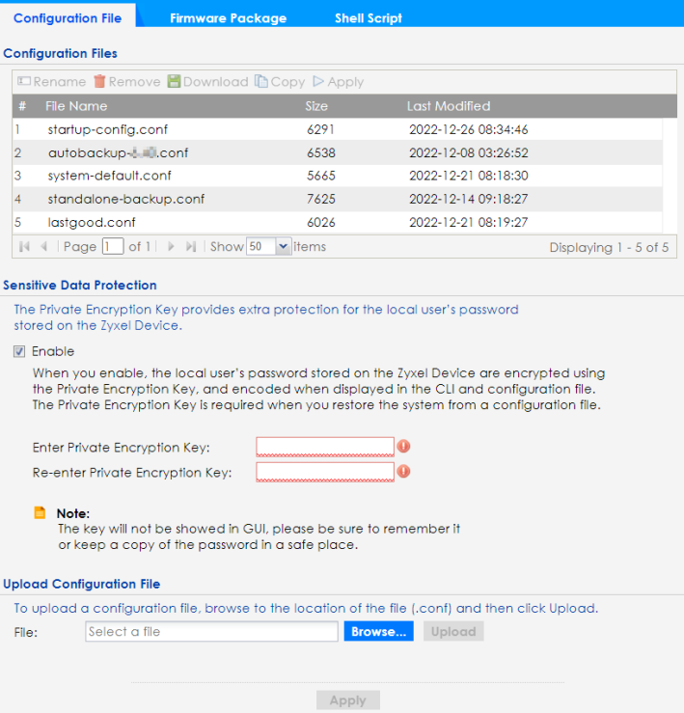Open the Show items per page dropdown
The image size is (684, 713).
point(283,247)
